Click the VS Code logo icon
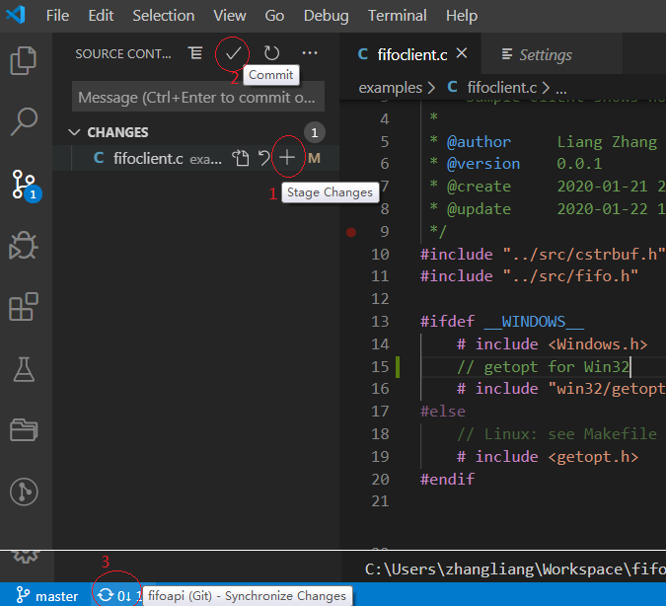The height and width of the screenshot is (606, 666). (16, 16)
